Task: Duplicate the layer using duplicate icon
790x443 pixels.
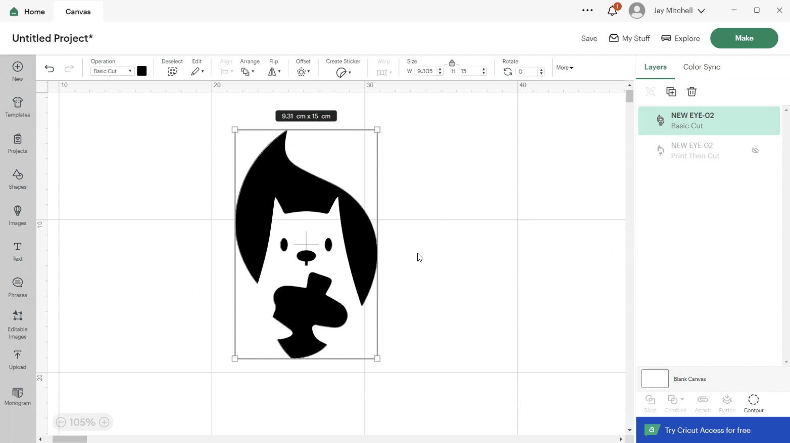Action: [x=671, y=92]
